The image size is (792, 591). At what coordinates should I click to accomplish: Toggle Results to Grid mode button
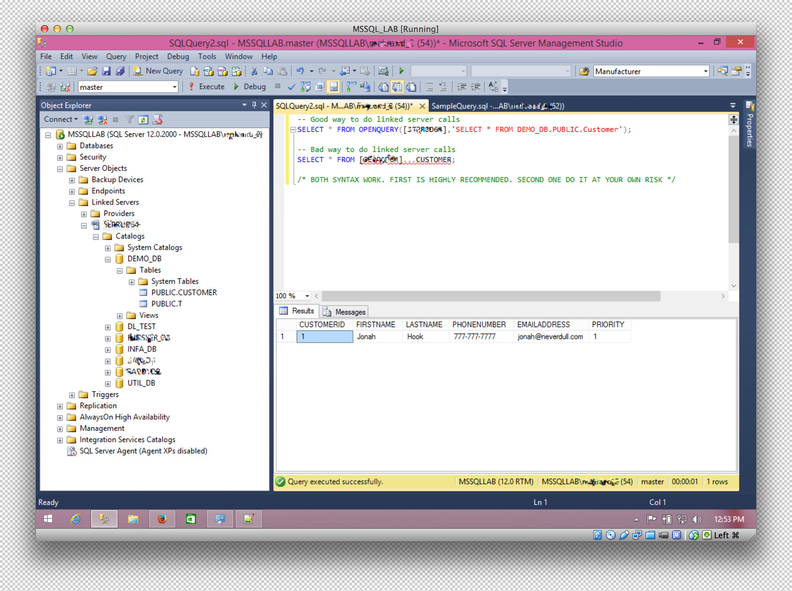[397, 87]
